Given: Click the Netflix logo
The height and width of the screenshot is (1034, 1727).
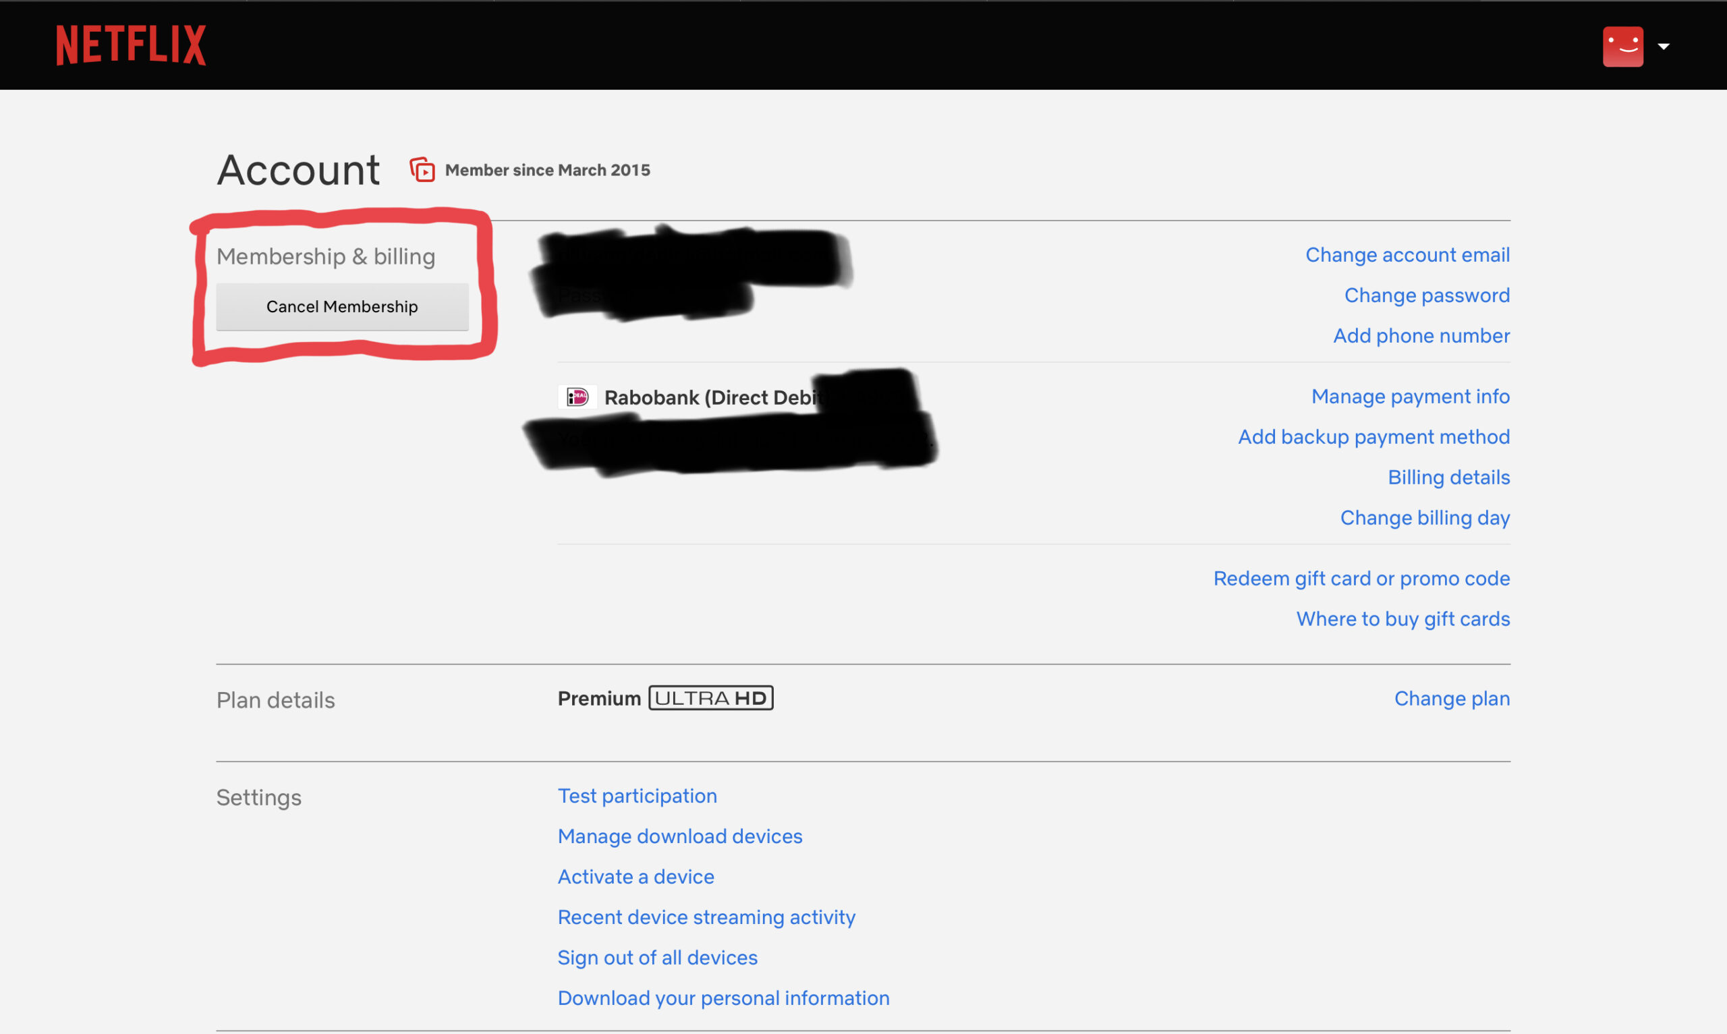Looking at the screenshot, I should (x=131, y=45).
